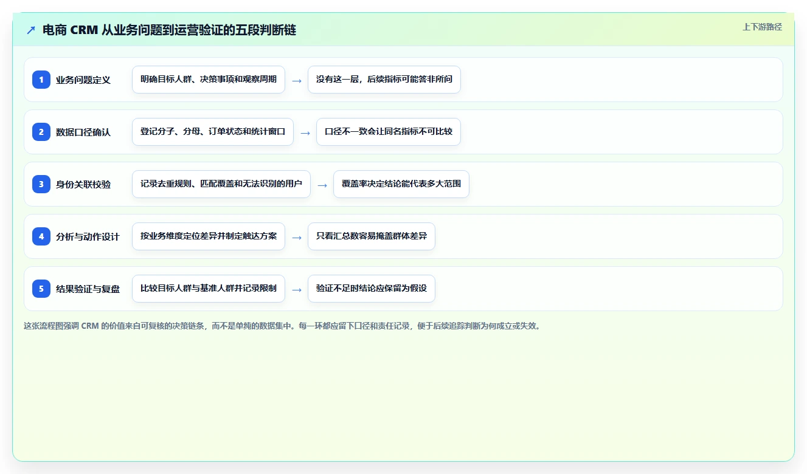Click the arrow icon beside the title
The height and width of the screenshot is (474, 807).
31,30
